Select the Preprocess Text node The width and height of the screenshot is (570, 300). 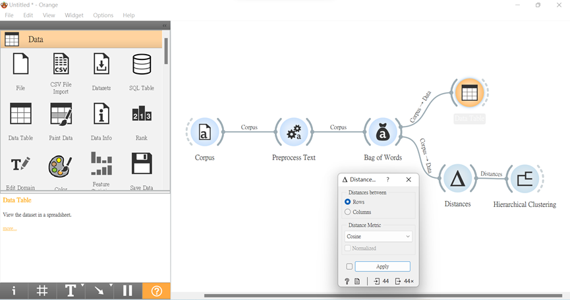point(294,132)
